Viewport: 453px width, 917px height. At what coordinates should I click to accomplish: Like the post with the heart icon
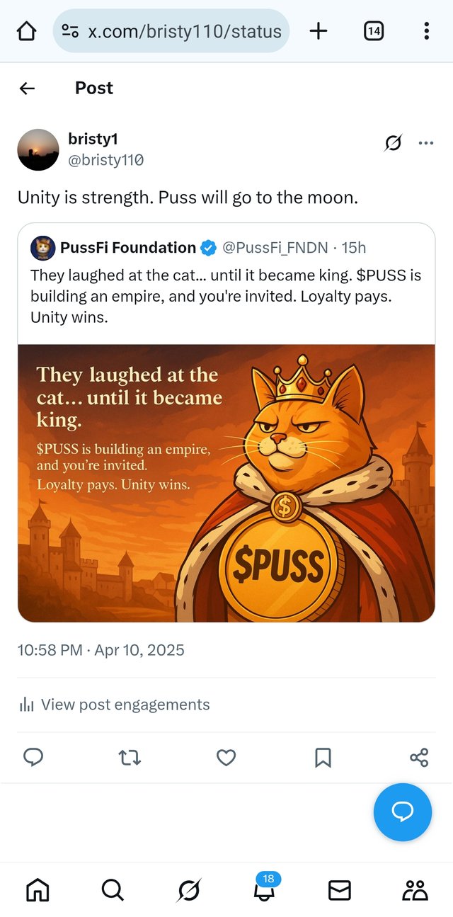(x=226, y=758)
